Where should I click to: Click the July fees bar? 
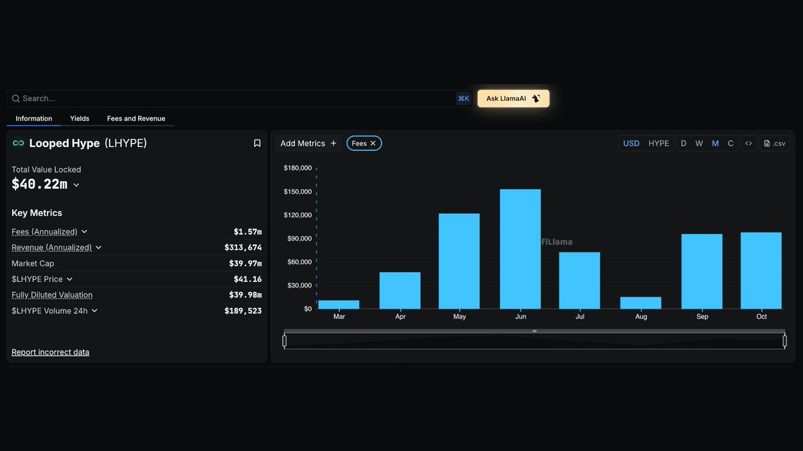pos(579,281)
